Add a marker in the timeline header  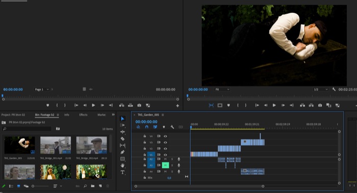[x=164, y=127]
